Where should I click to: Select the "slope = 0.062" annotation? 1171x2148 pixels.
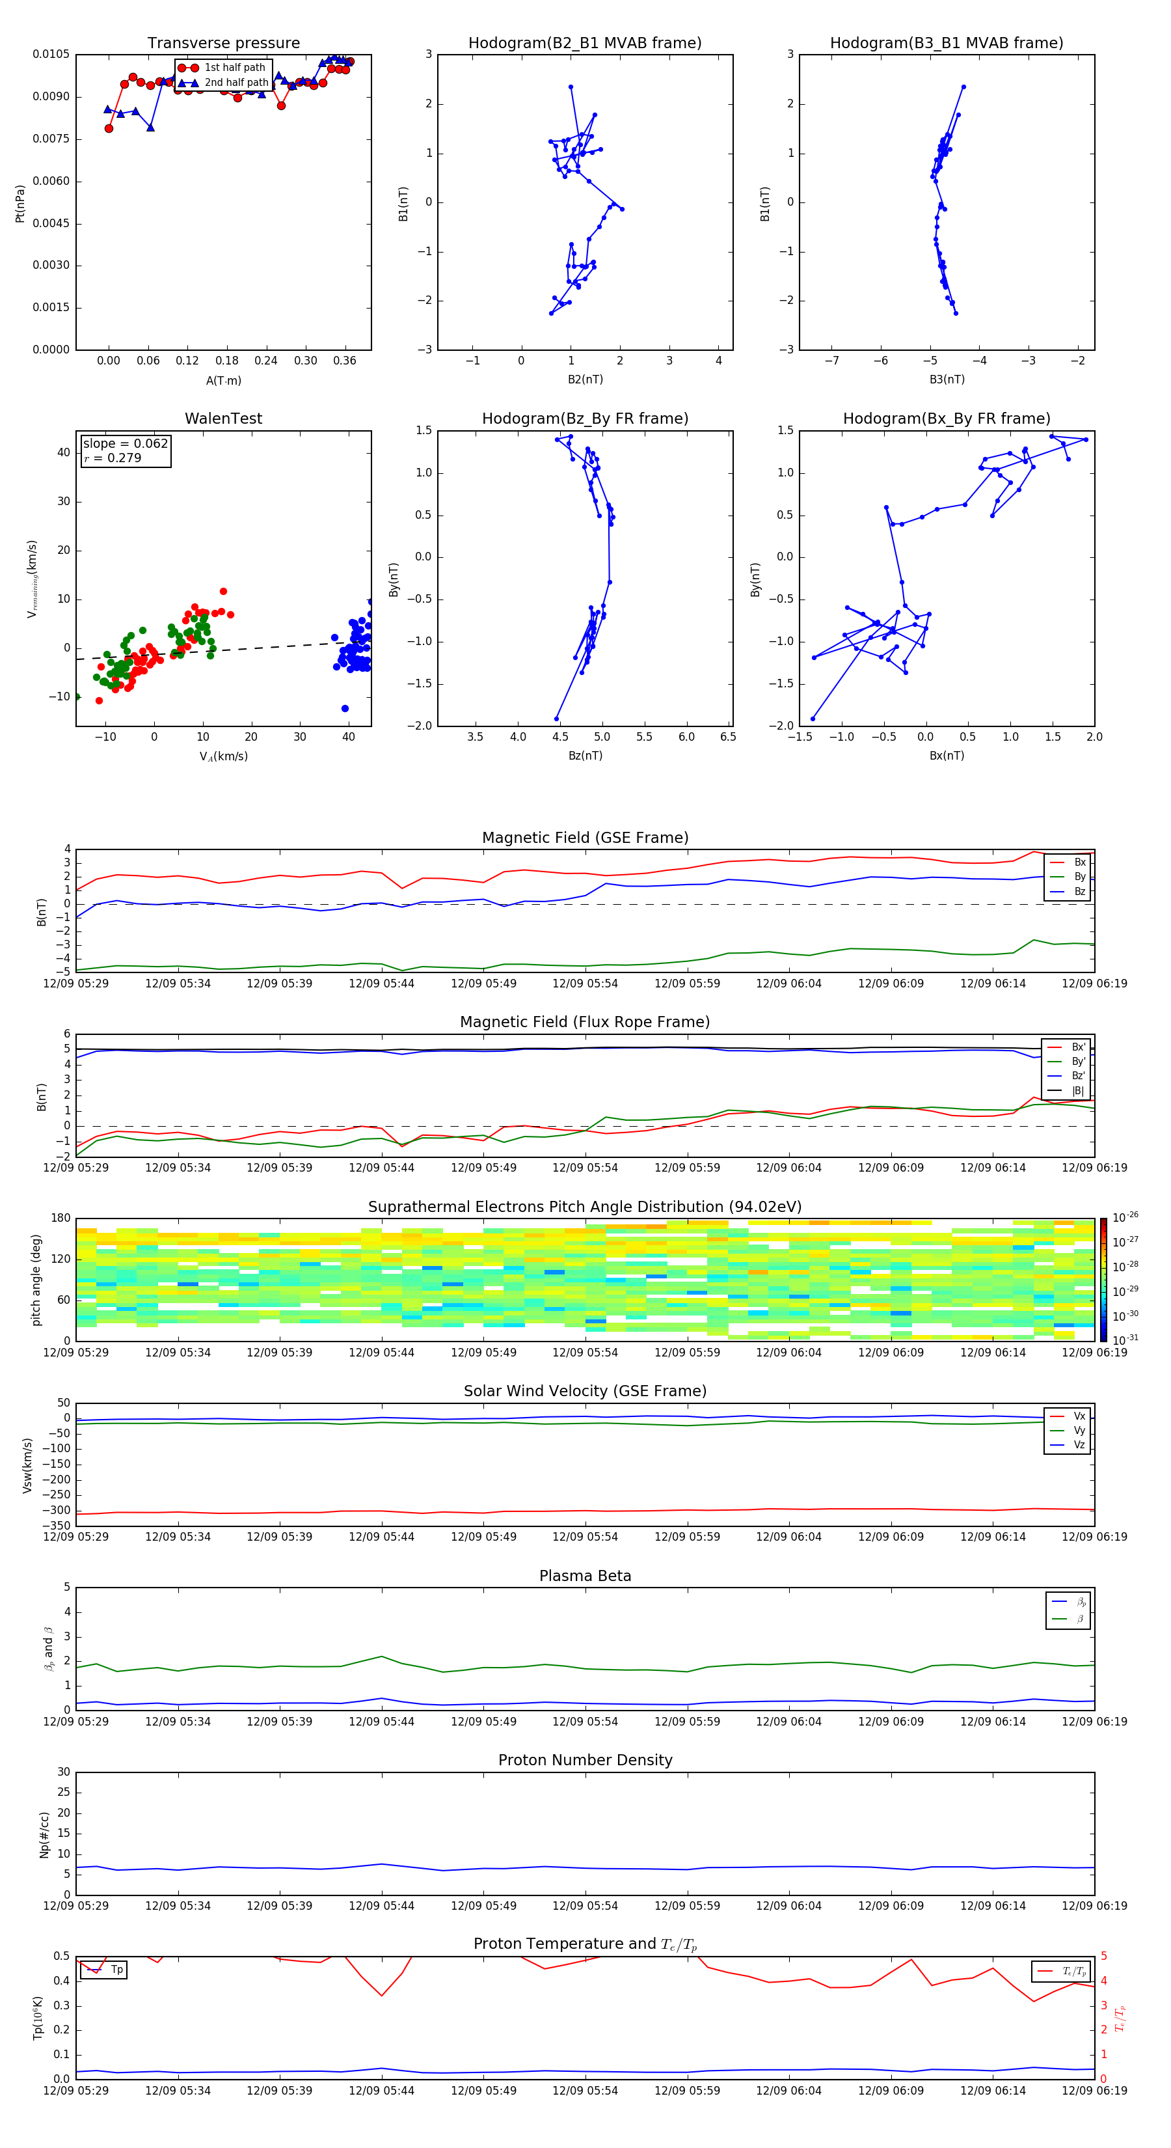[x=126, y=444]
